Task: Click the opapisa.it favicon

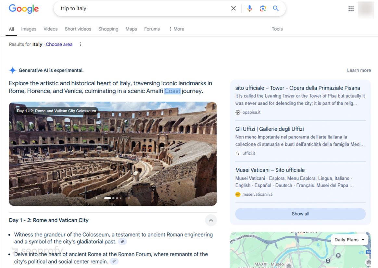Action: pyautogui.click(x=238, y=112)
